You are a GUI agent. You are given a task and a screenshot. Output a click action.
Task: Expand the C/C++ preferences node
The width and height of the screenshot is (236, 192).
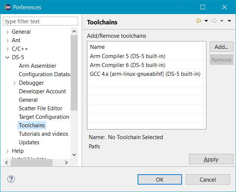(7, 49)
